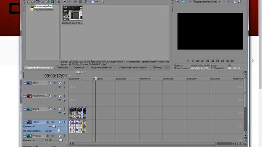Make Наложение track a compositing child
The height and width of the screenshot is (147, 262).
(x=65, y=100)
